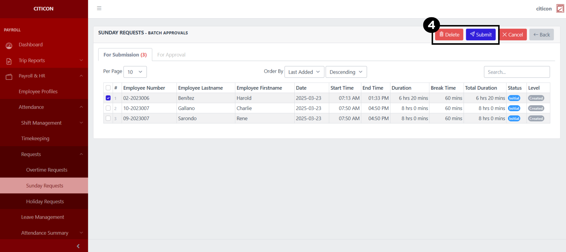Collapse sidebar with the left arrow icon

point(78,246)
